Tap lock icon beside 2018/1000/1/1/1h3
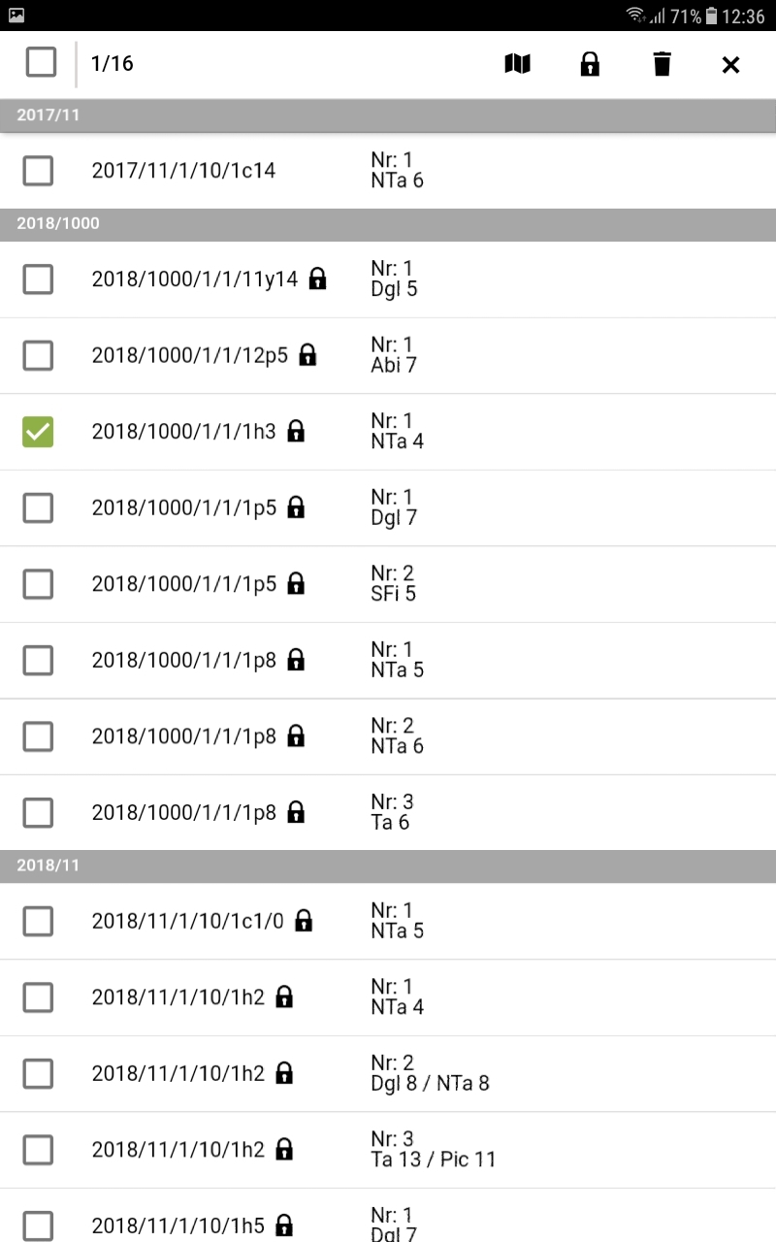 [296, 432]
